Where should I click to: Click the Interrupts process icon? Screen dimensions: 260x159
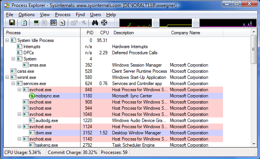19,47
